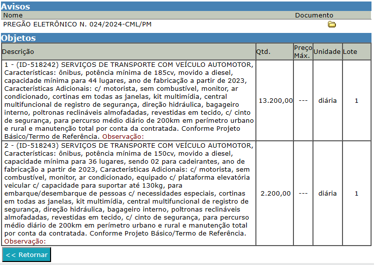This screenshot has height=265, width=380.
Task: Click the Qtd. column header
Action: 263,51
